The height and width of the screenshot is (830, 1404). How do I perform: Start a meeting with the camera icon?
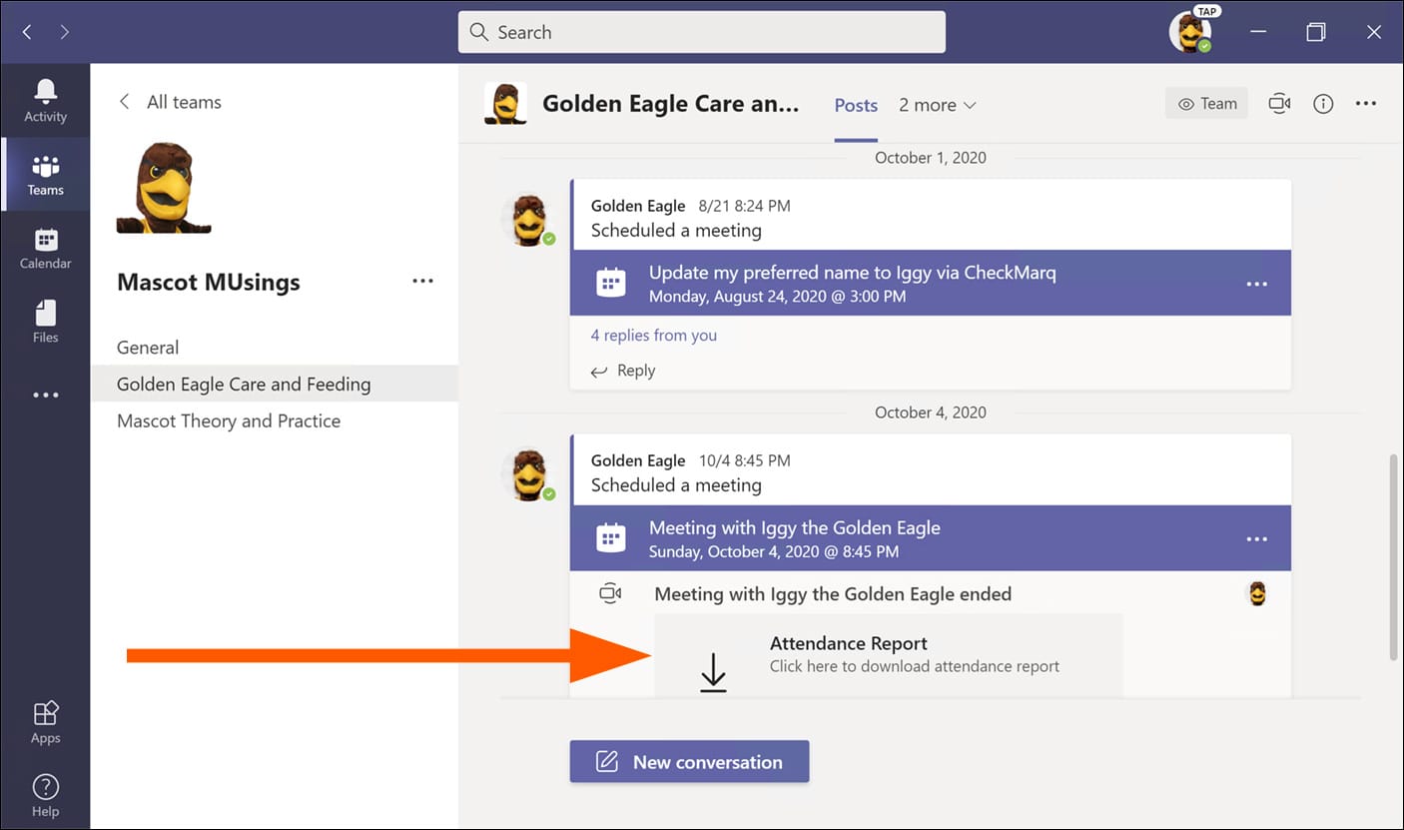pyautogui.click(x=1279, y=103)
